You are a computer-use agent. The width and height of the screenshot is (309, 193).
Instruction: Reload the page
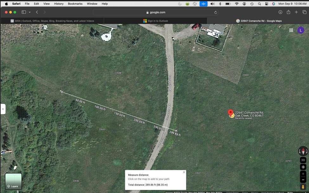pyautogui.click(x=216, y=12)
